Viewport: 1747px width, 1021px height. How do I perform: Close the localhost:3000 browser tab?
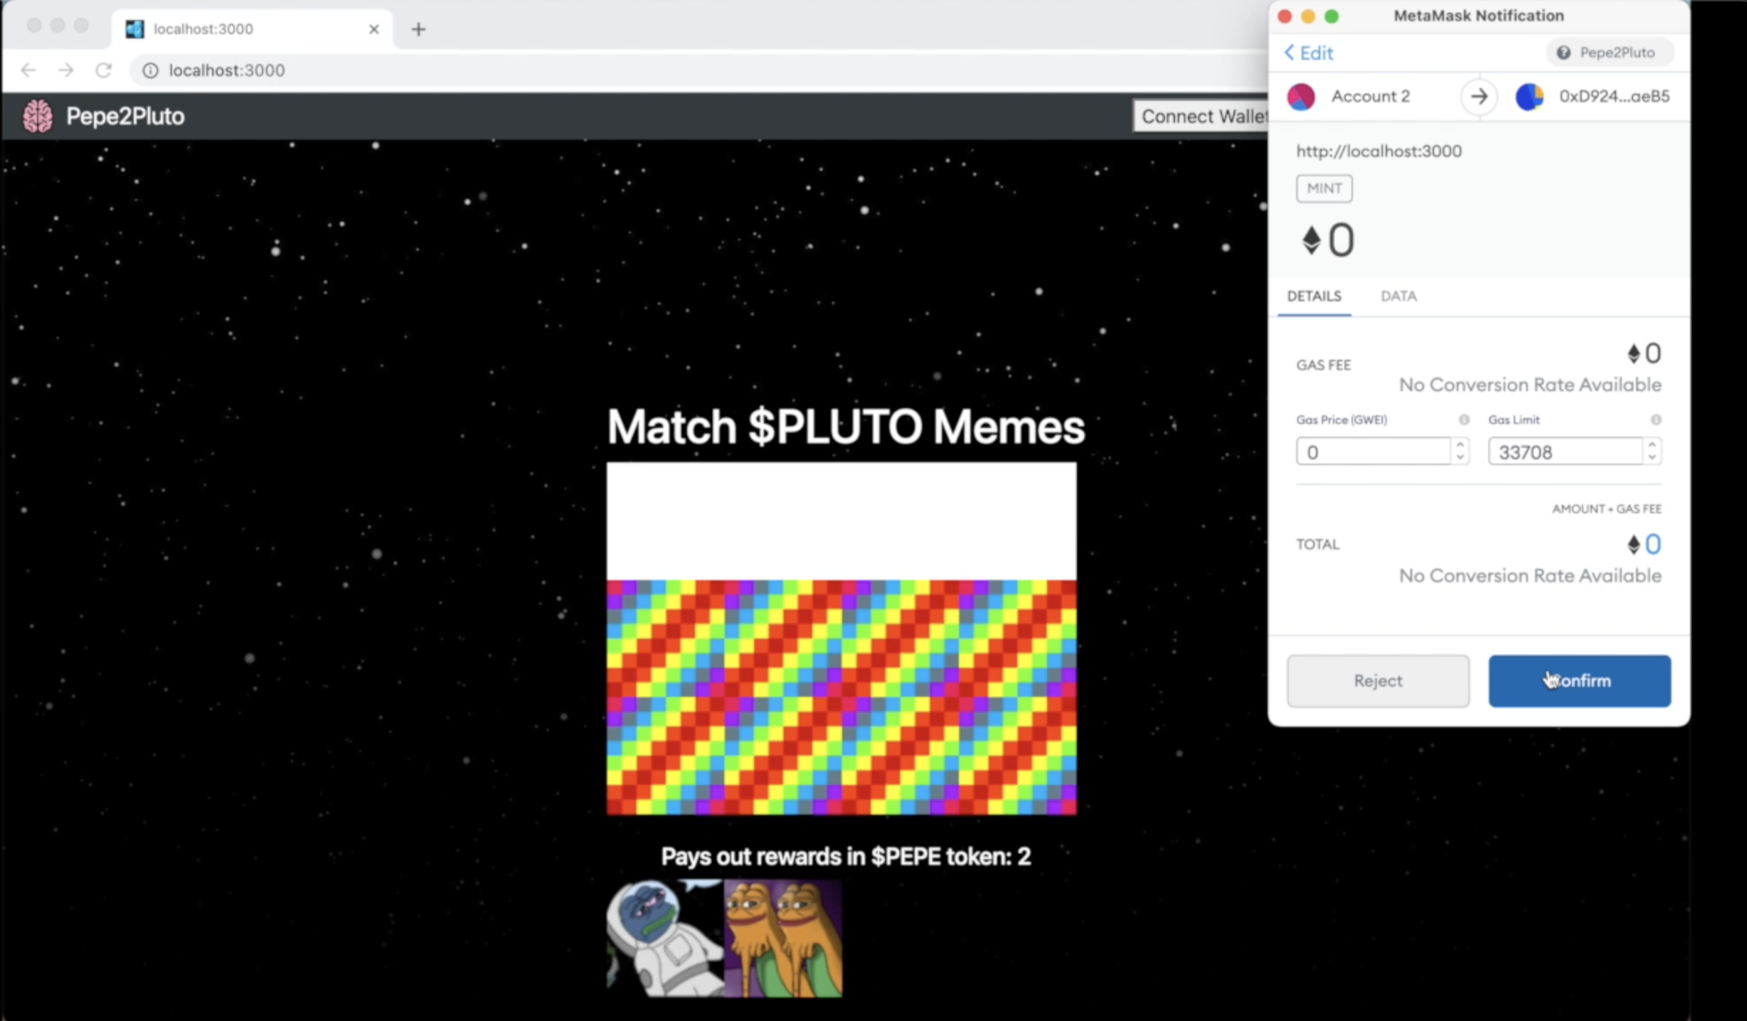coord(373,29)
